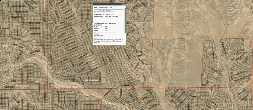Click the Tract: label

click(x=97, y=34)
